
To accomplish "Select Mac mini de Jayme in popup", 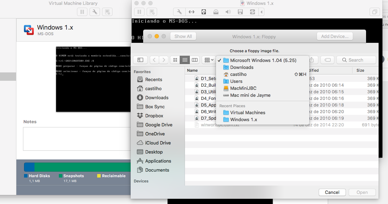I will (250, 95).
